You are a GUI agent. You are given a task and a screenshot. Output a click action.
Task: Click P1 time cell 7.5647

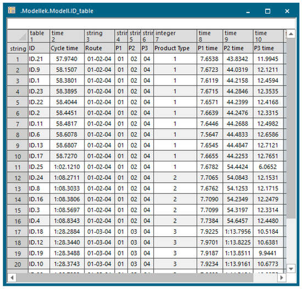point(210,134)
